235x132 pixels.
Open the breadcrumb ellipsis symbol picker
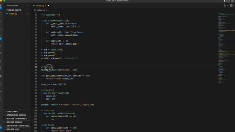pyautogui.click(x=48, y=10)
